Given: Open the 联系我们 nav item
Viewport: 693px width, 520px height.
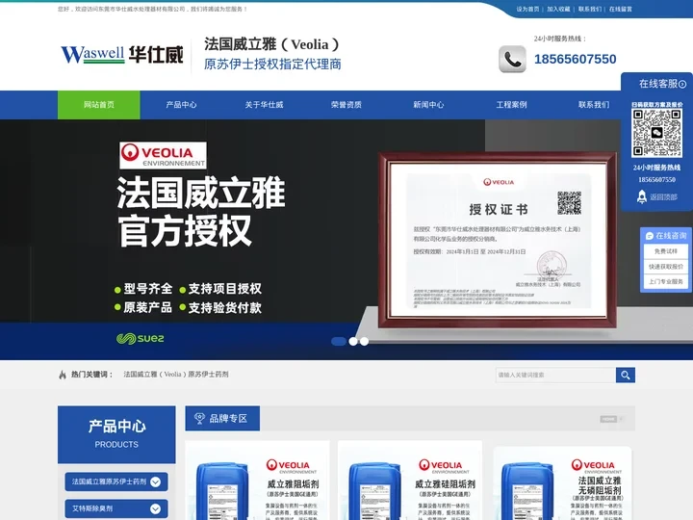Looking at the screenshot, I should pyautogui.click(x=594, y=105).
